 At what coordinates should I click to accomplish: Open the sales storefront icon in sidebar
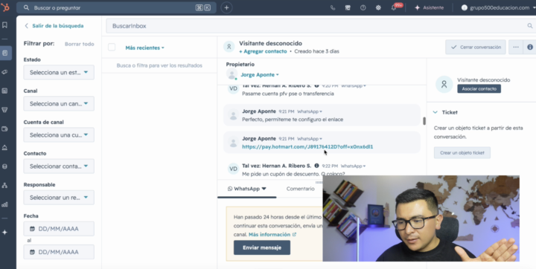coord(4,110)
